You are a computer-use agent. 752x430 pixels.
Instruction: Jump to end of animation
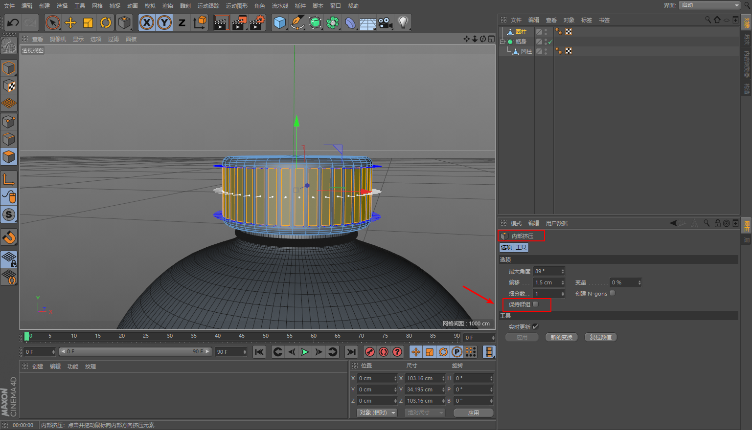click(x=351, y=352)
